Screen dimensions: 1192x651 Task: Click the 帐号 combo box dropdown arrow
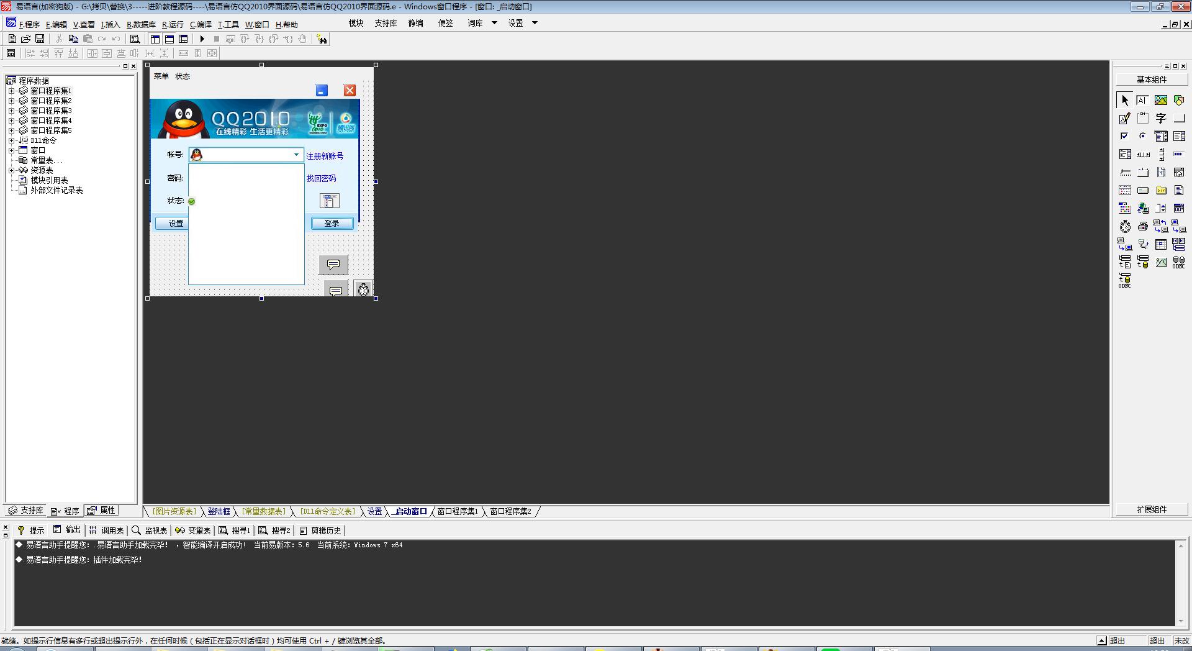pos(296,155)
